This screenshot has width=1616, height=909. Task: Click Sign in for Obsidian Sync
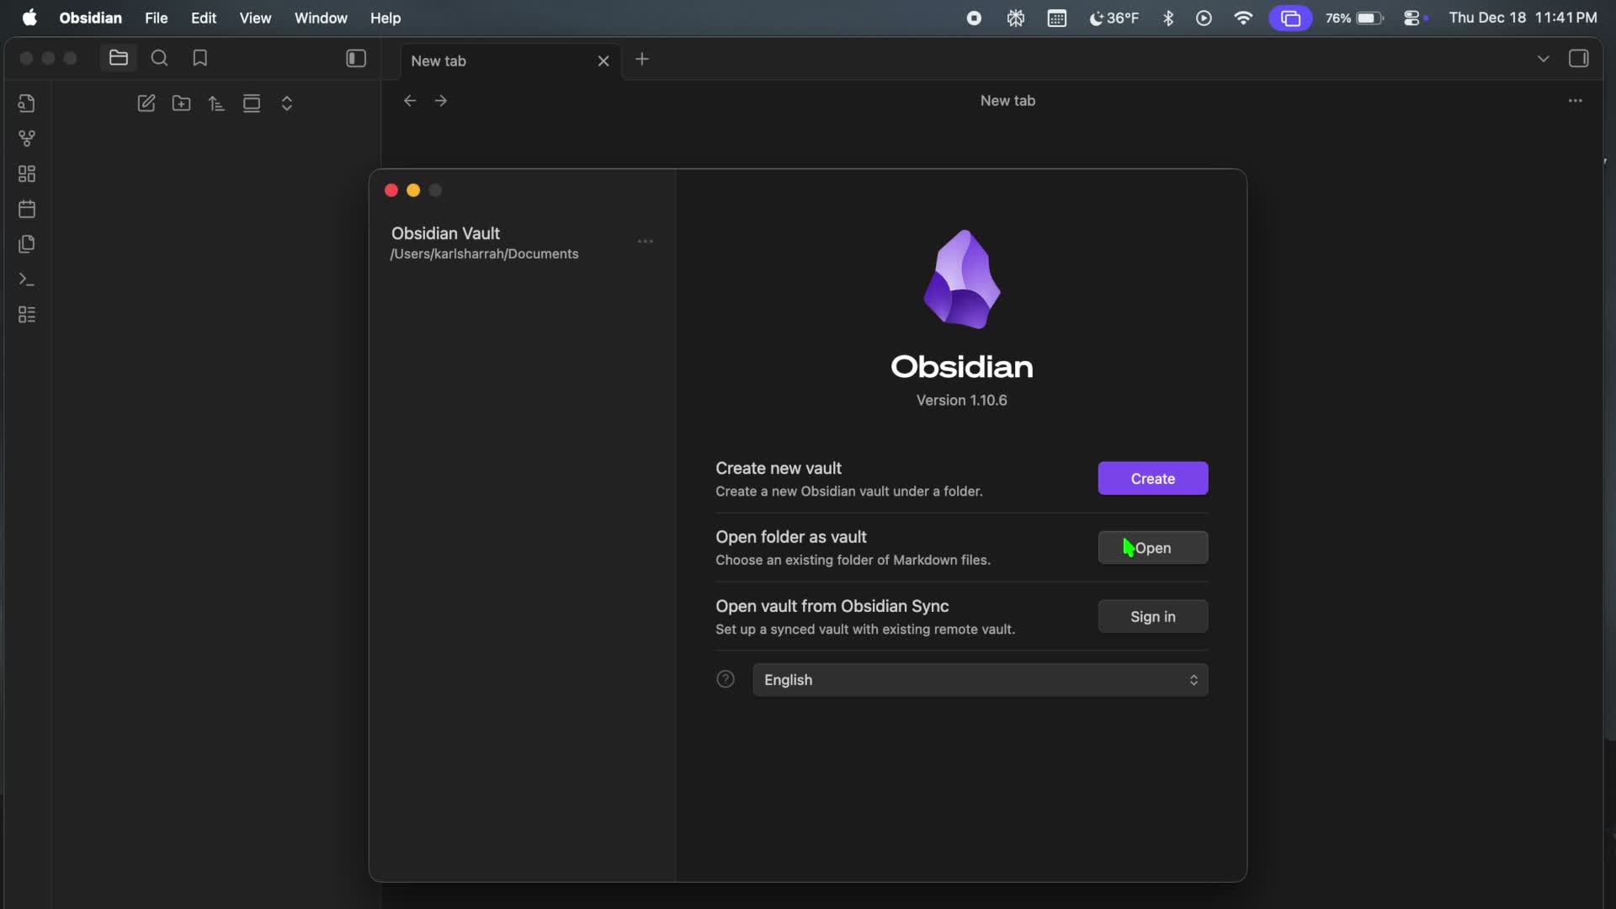[1153, 616]
